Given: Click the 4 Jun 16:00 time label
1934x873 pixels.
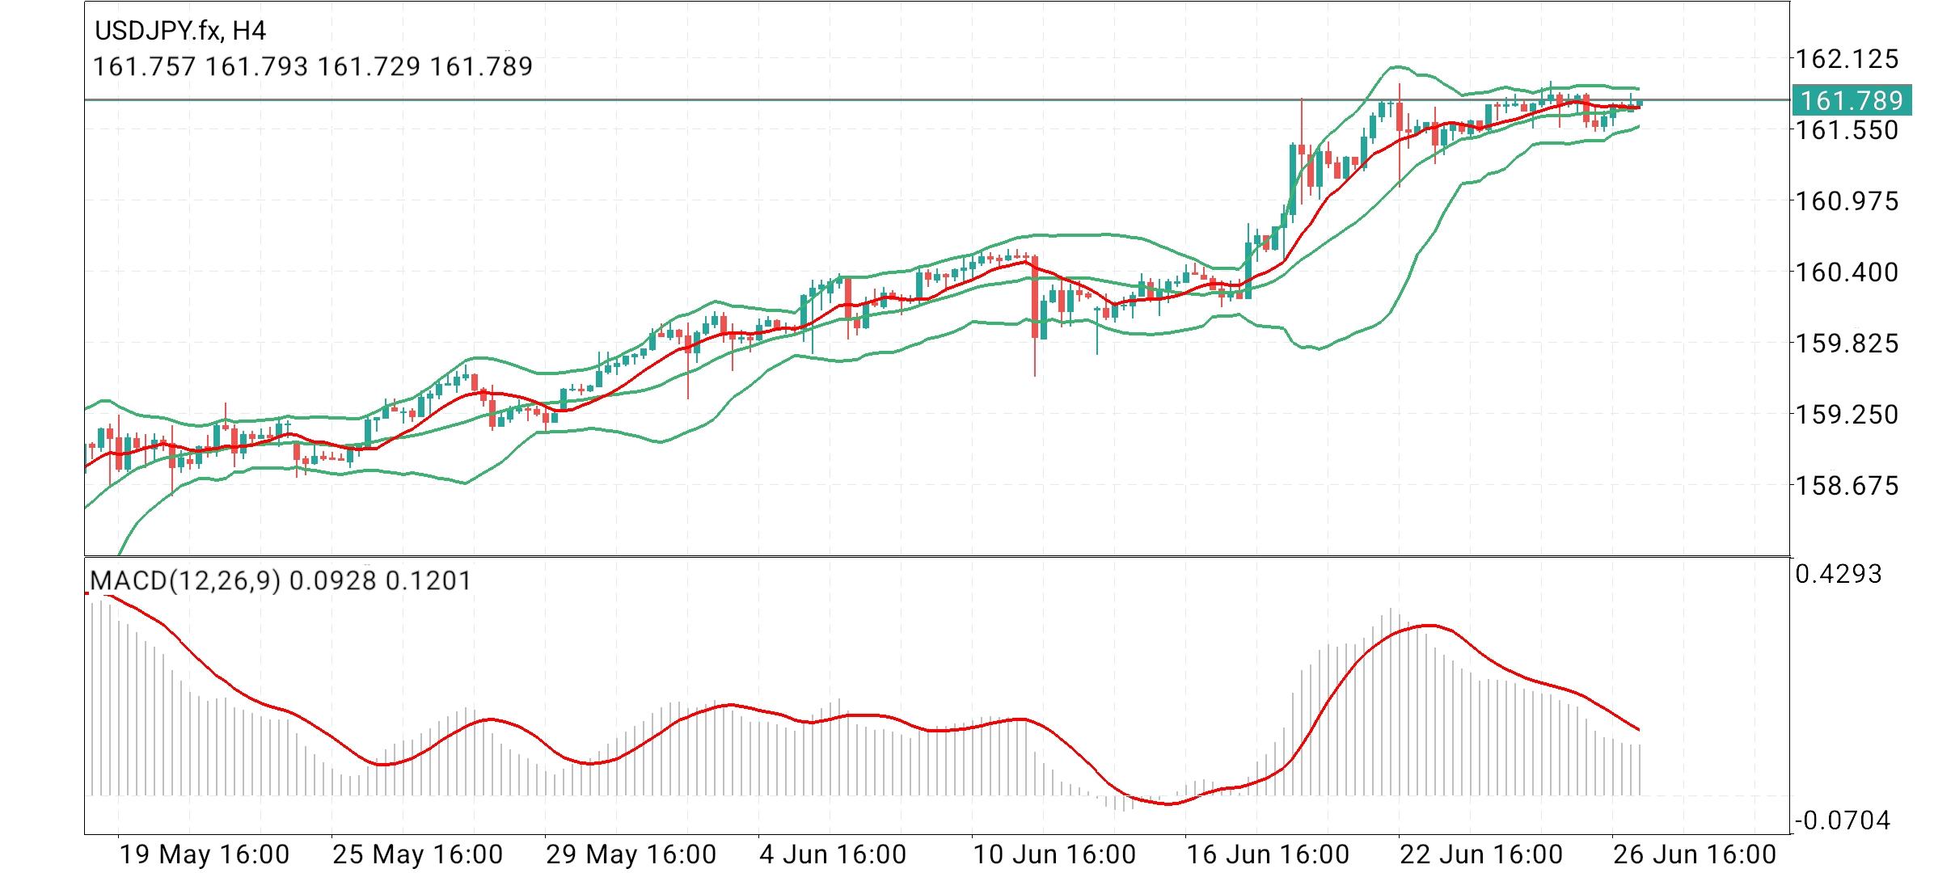Looking at the screenshot, I should 834,854.
